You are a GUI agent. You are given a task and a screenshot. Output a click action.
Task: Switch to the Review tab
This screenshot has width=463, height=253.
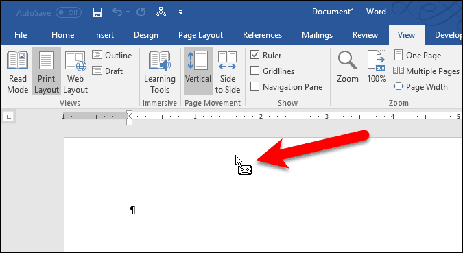coord(365,35)
